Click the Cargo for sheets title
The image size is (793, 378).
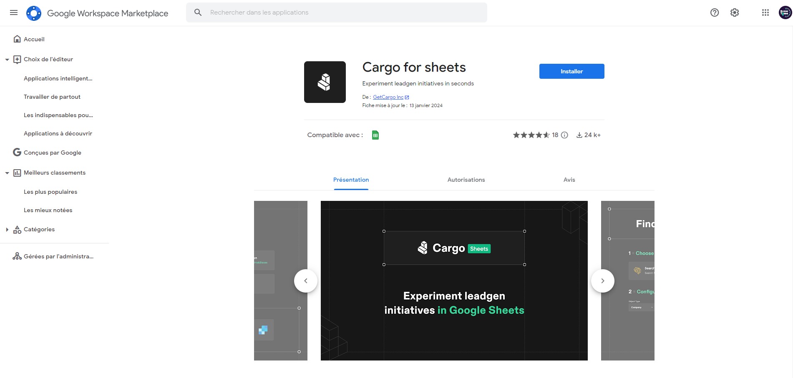click(x=414, y=67)
